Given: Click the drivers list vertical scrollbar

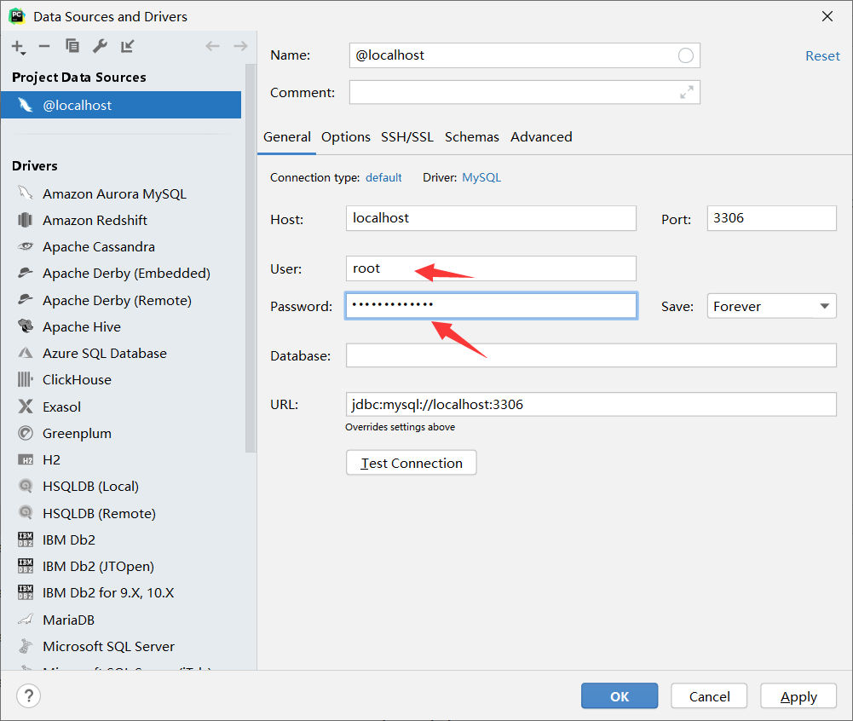Looking at the screenshot, I should [251, 258].
